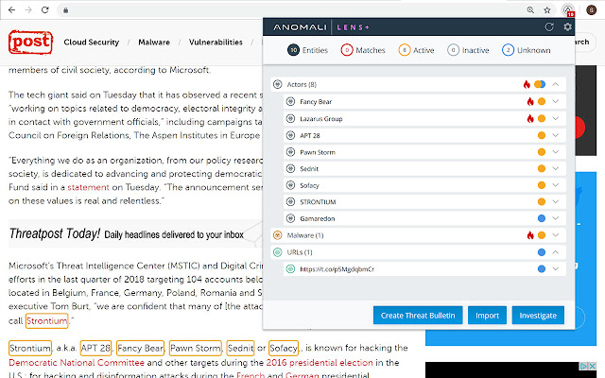
Task: Open the Anomali Lens extension icon
Action: tap(568, 10)
